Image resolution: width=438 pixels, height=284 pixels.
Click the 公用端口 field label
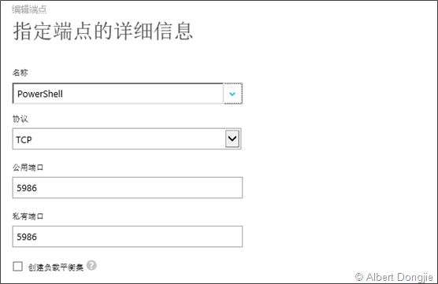[28, 168]
